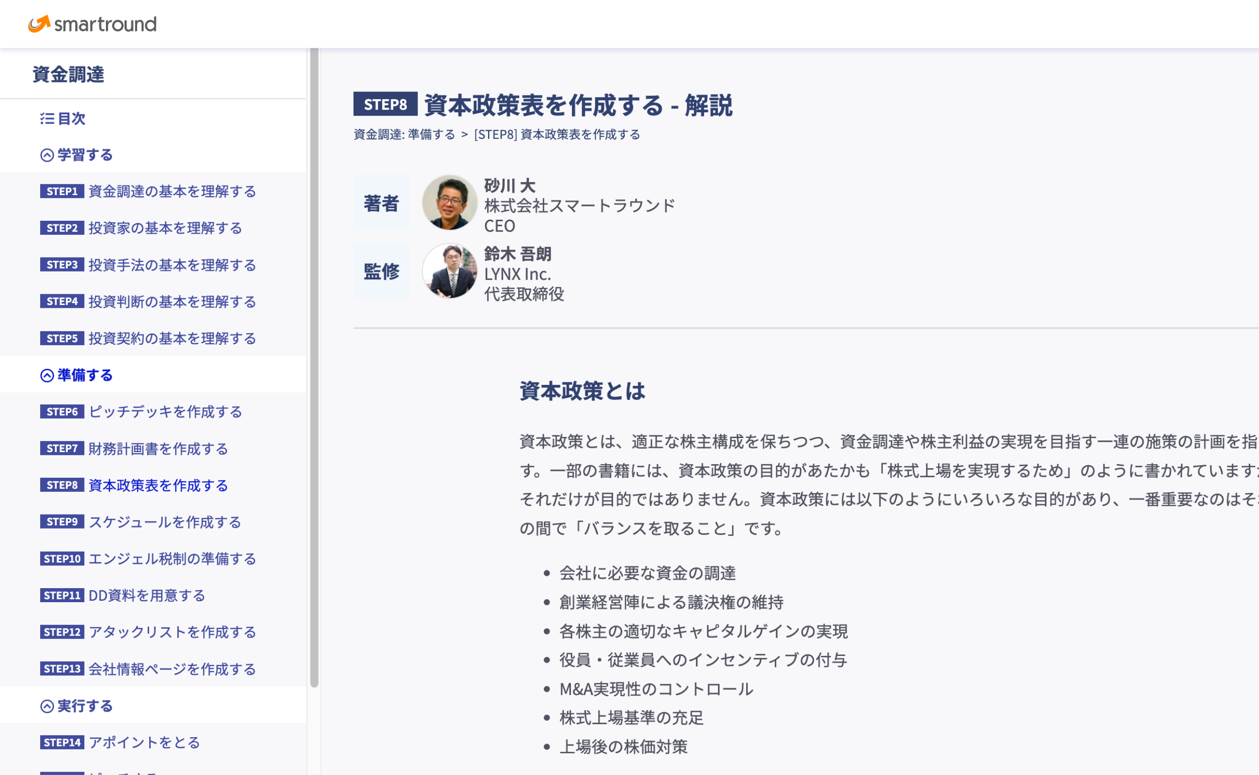Click the STEP12 badge for アタックリスト
The image size is (1259, 775).
pyautogui.click(x=62, y=633)
